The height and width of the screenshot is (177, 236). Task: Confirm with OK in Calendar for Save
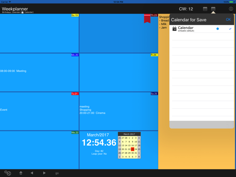pyautogui.click(x=228, y=20)
